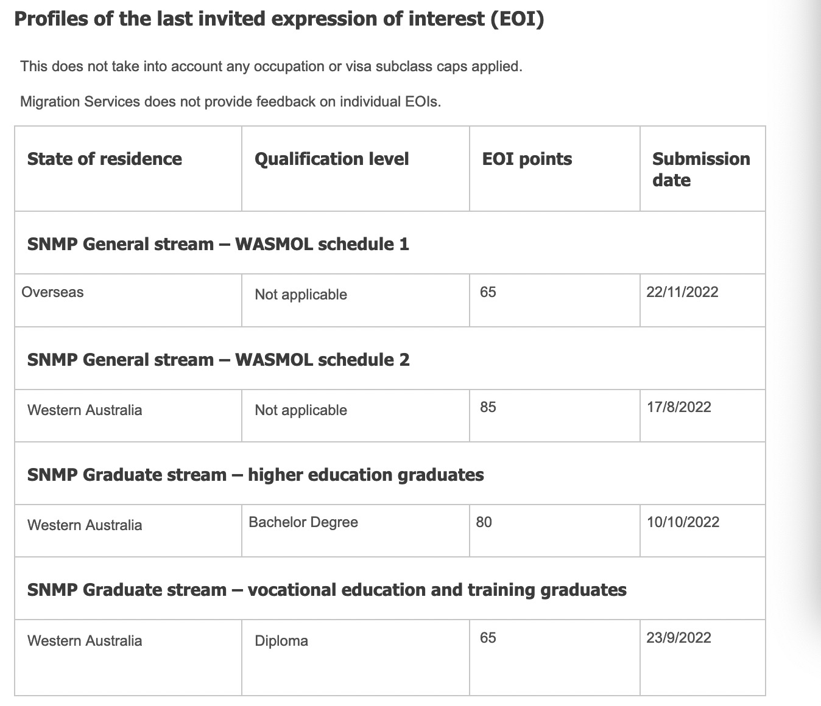The height and width of the screenshot is (706, 821).
Task: Click the 22/11/2022 submission date cell
Action: 682,292
